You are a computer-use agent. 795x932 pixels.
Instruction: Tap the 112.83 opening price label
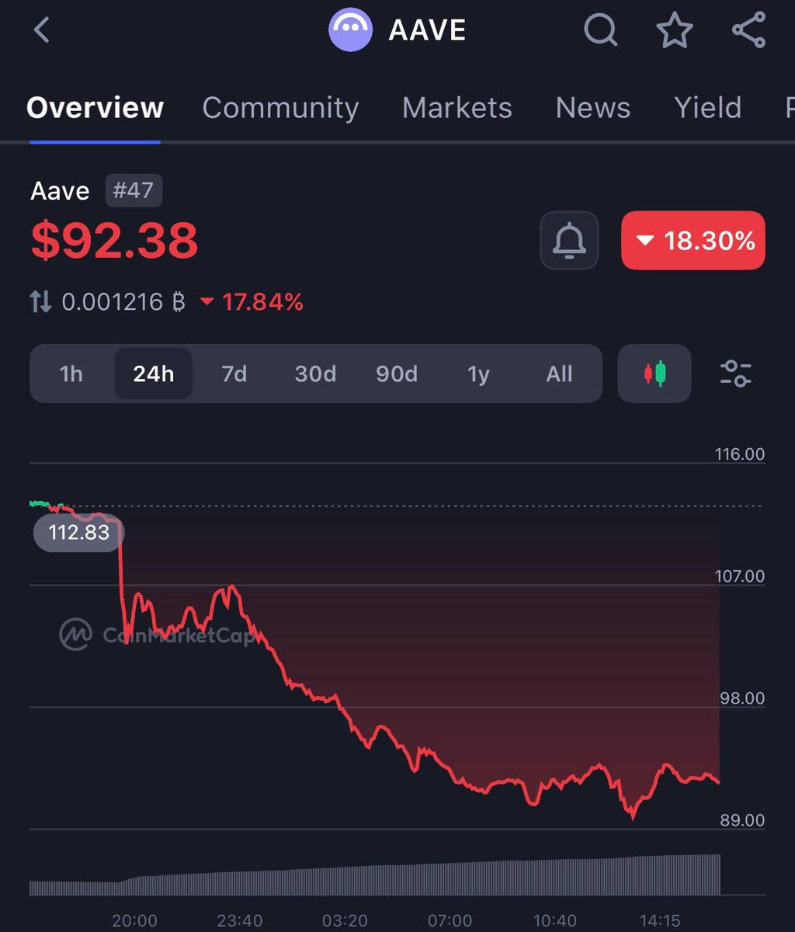tap(78, 533)
